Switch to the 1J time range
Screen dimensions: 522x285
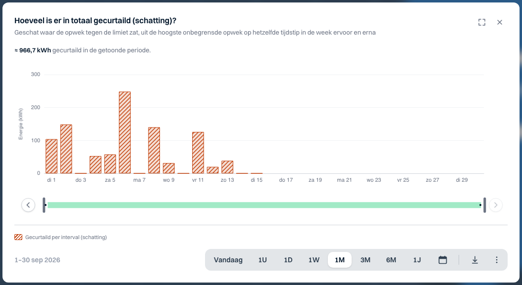pyautogui.click(x=417, y=260)
